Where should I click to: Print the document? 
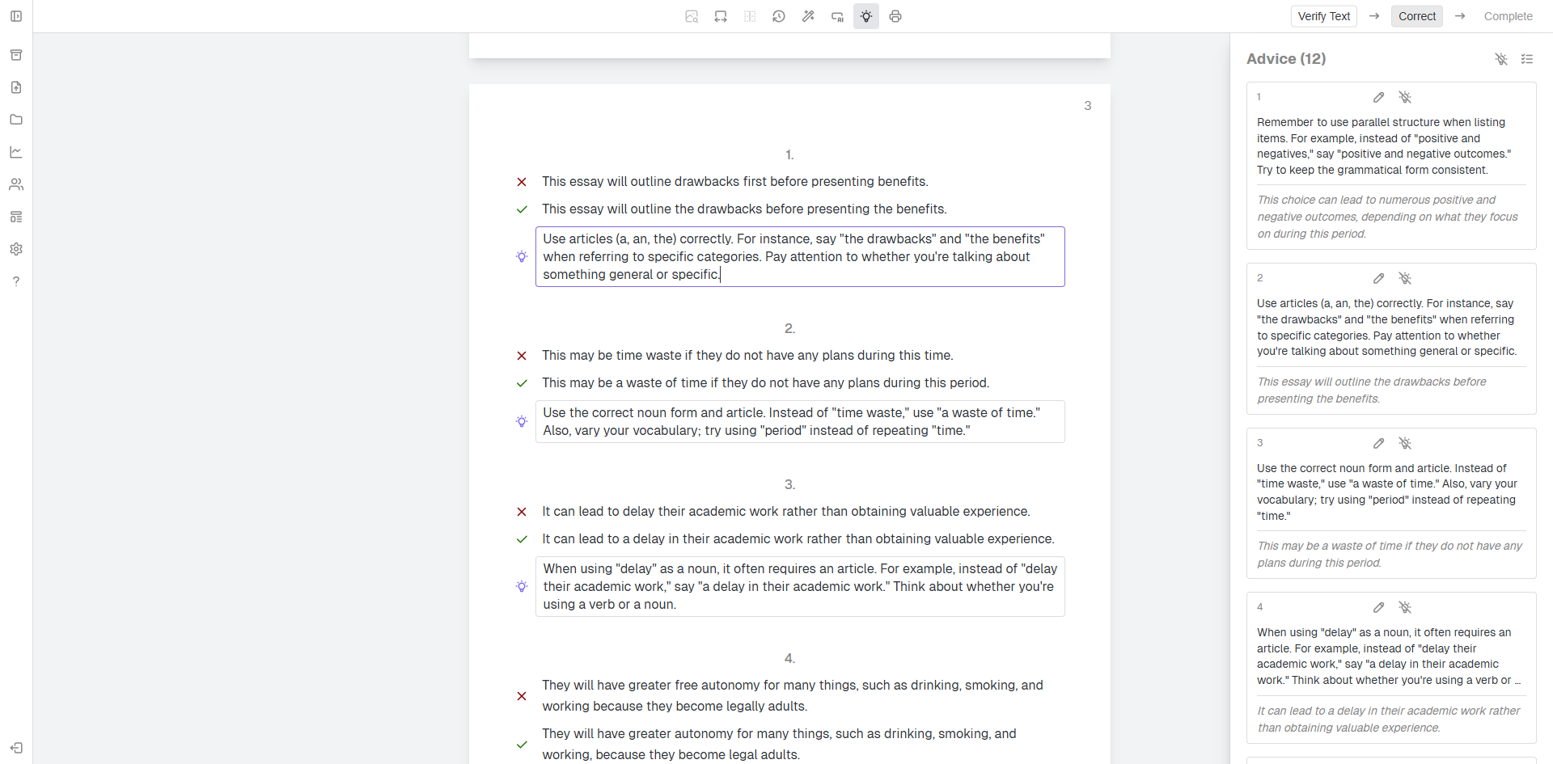895,16
